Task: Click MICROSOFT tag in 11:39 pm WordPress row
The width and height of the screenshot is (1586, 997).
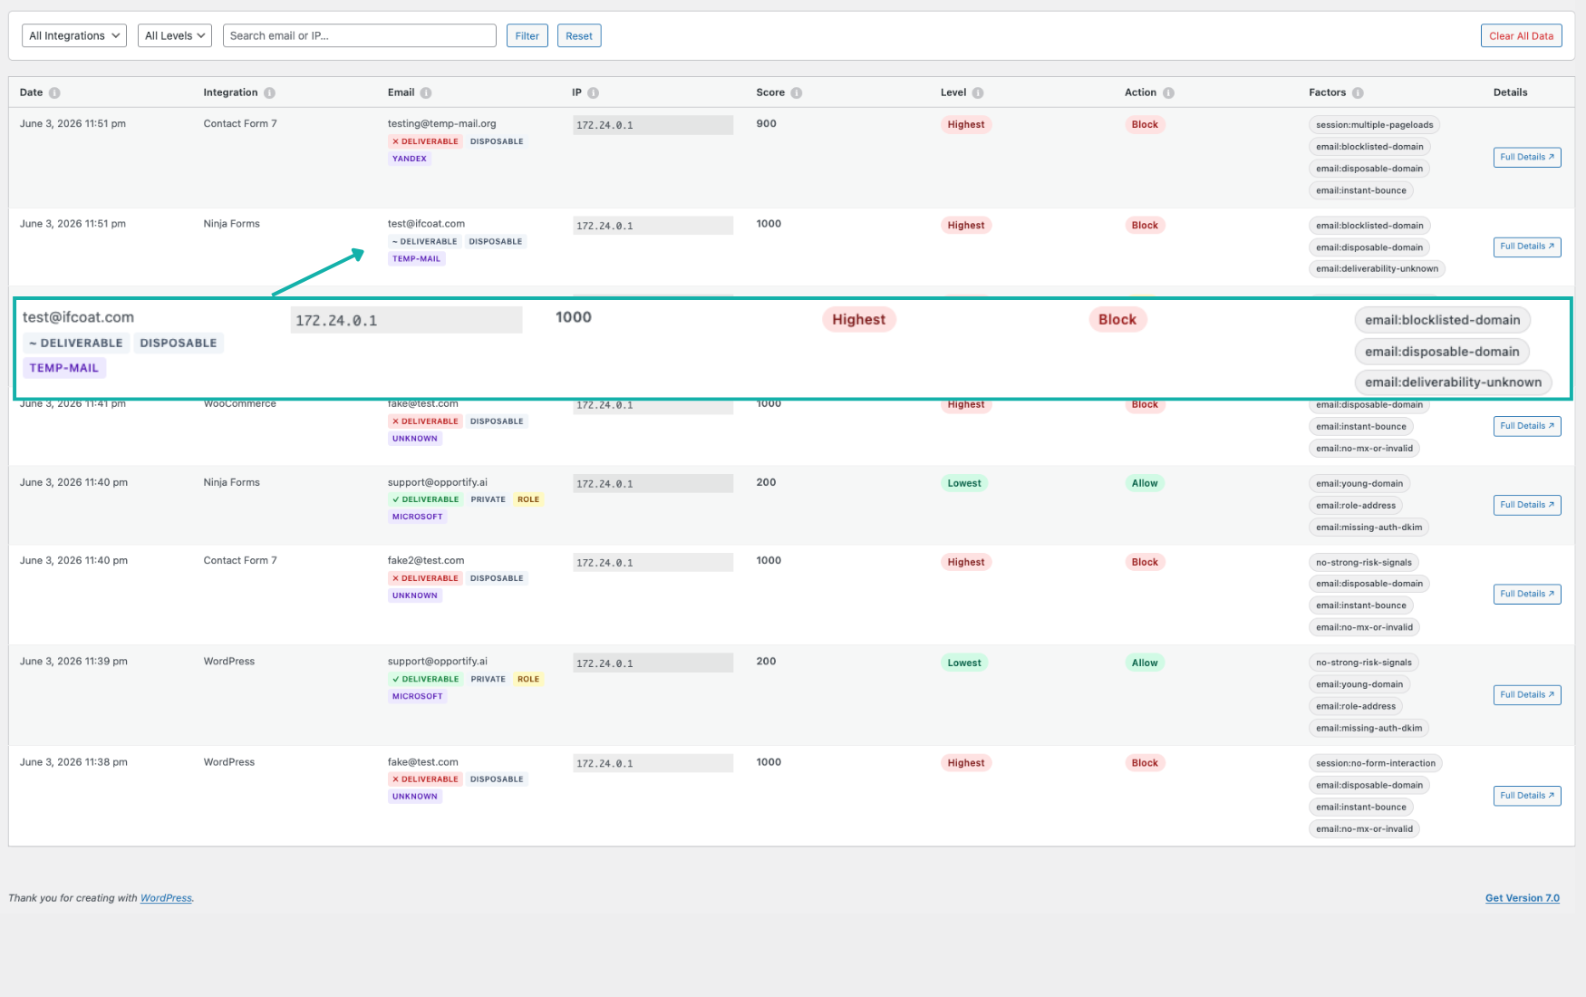Action: click(x=418, y=696)
